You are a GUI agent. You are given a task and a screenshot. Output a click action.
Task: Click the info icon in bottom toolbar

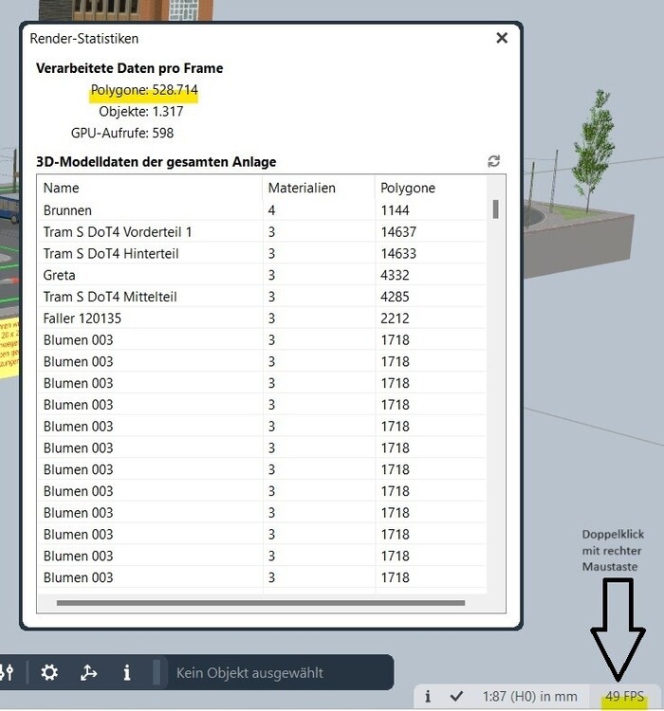click(127, 672)
